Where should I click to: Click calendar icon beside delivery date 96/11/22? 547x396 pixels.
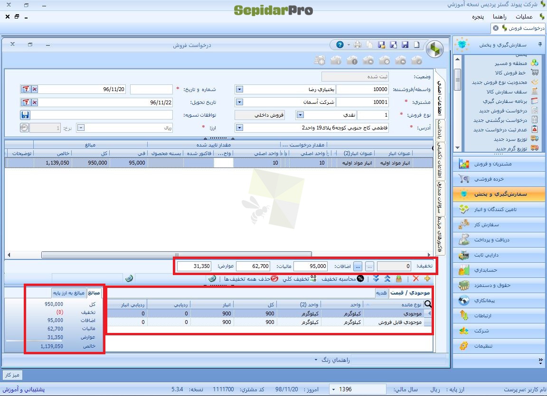[x=26, y=102]
